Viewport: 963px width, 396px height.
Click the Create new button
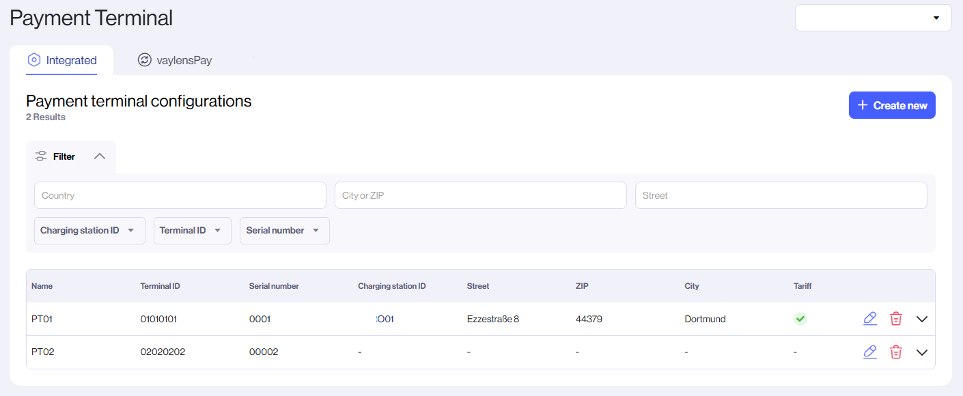[x=892, y=105]
